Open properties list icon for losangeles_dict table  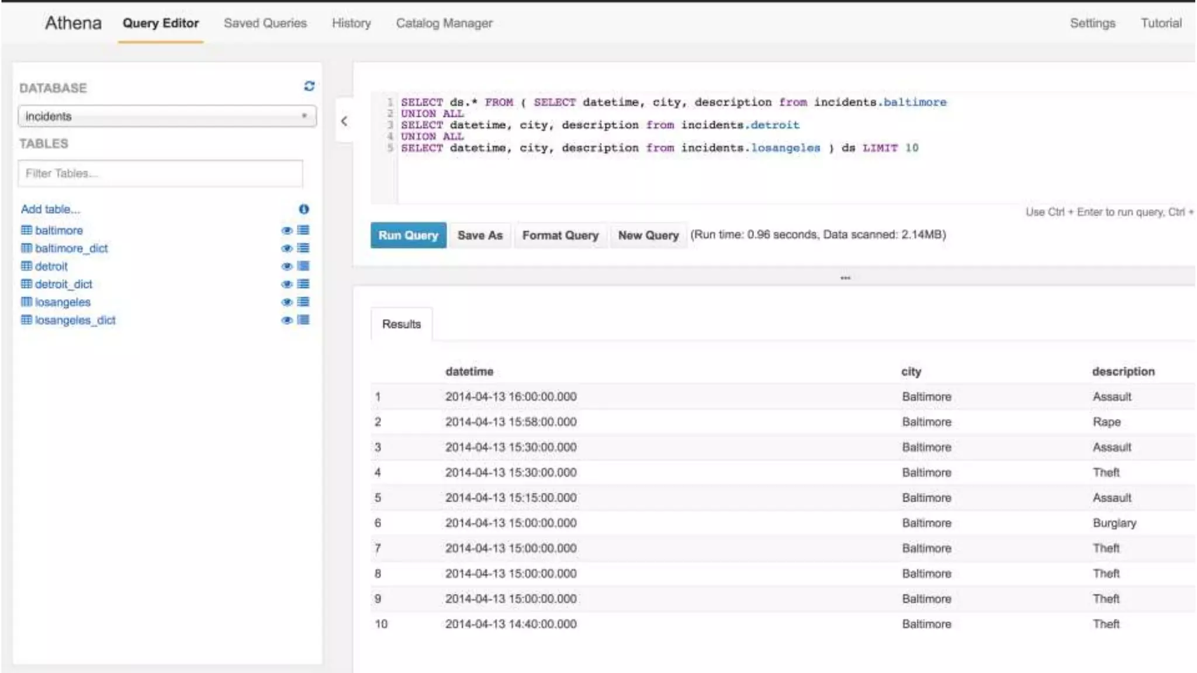pyautogui.click(x=303, y=320)
